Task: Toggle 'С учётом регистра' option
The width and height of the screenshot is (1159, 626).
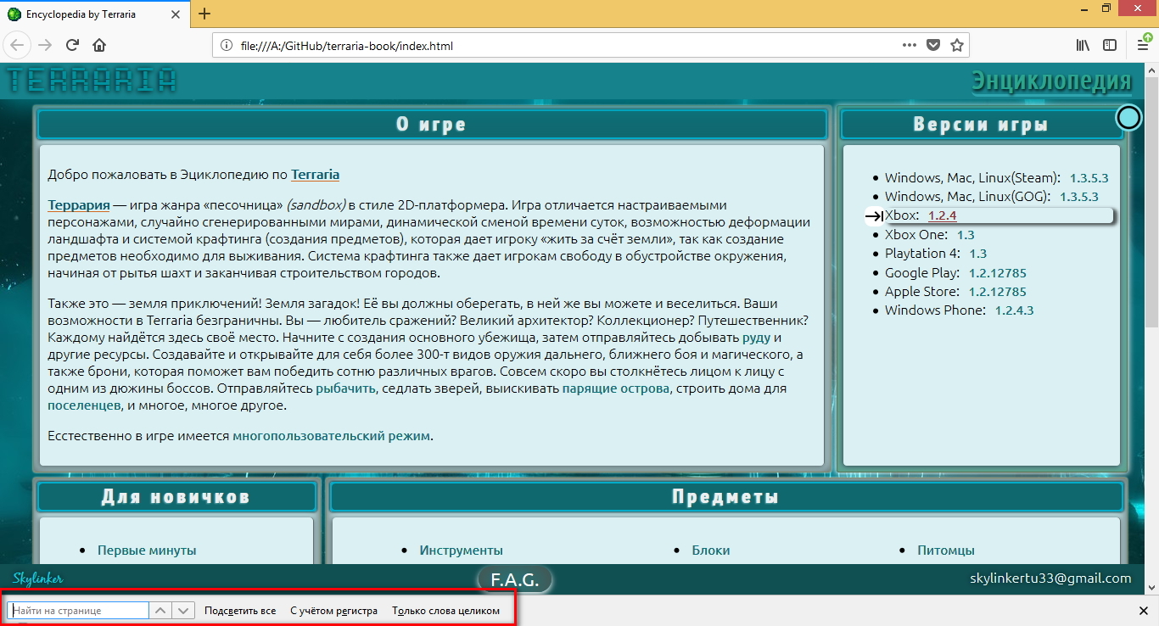Action: (x=333, y=611)
